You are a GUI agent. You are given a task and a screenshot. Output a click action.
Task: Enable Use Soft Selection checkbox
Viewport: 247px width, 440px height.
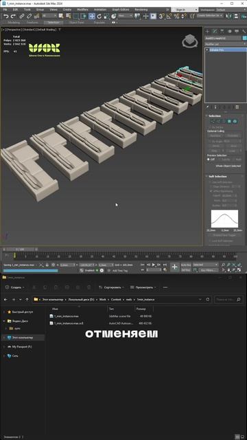click(211, 182)
